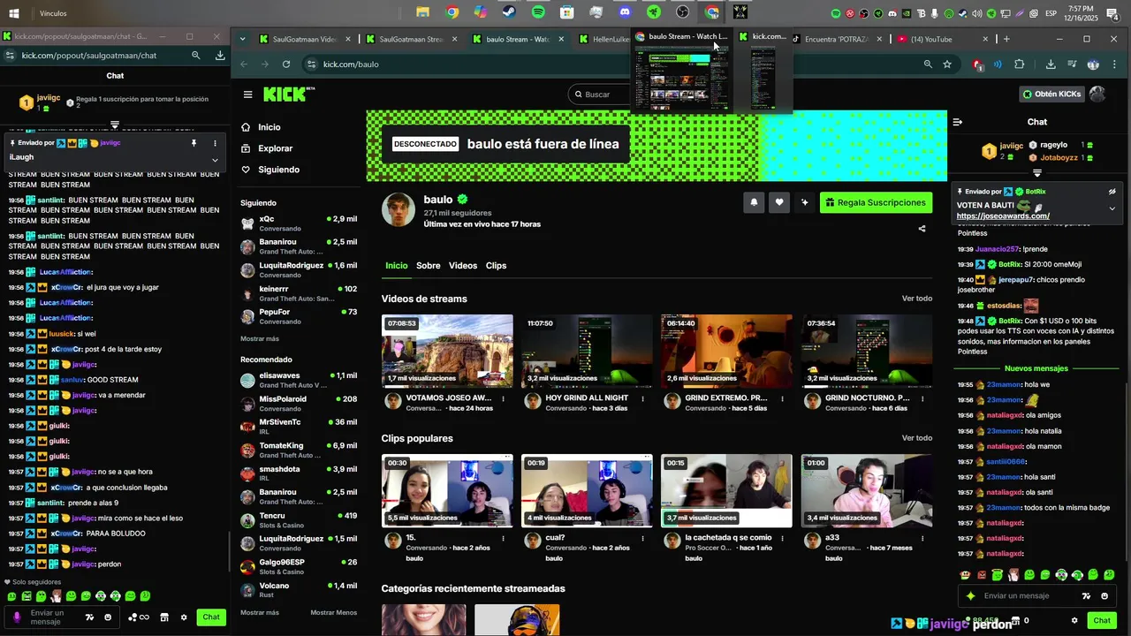The image size is (1131, 636).
Task: Open options menu on clip '15.'
Action: click(504, 538)
